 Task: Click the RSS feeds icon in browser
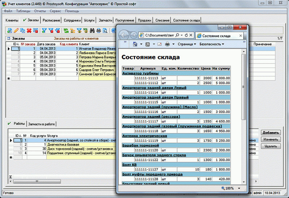coord(147,44)
